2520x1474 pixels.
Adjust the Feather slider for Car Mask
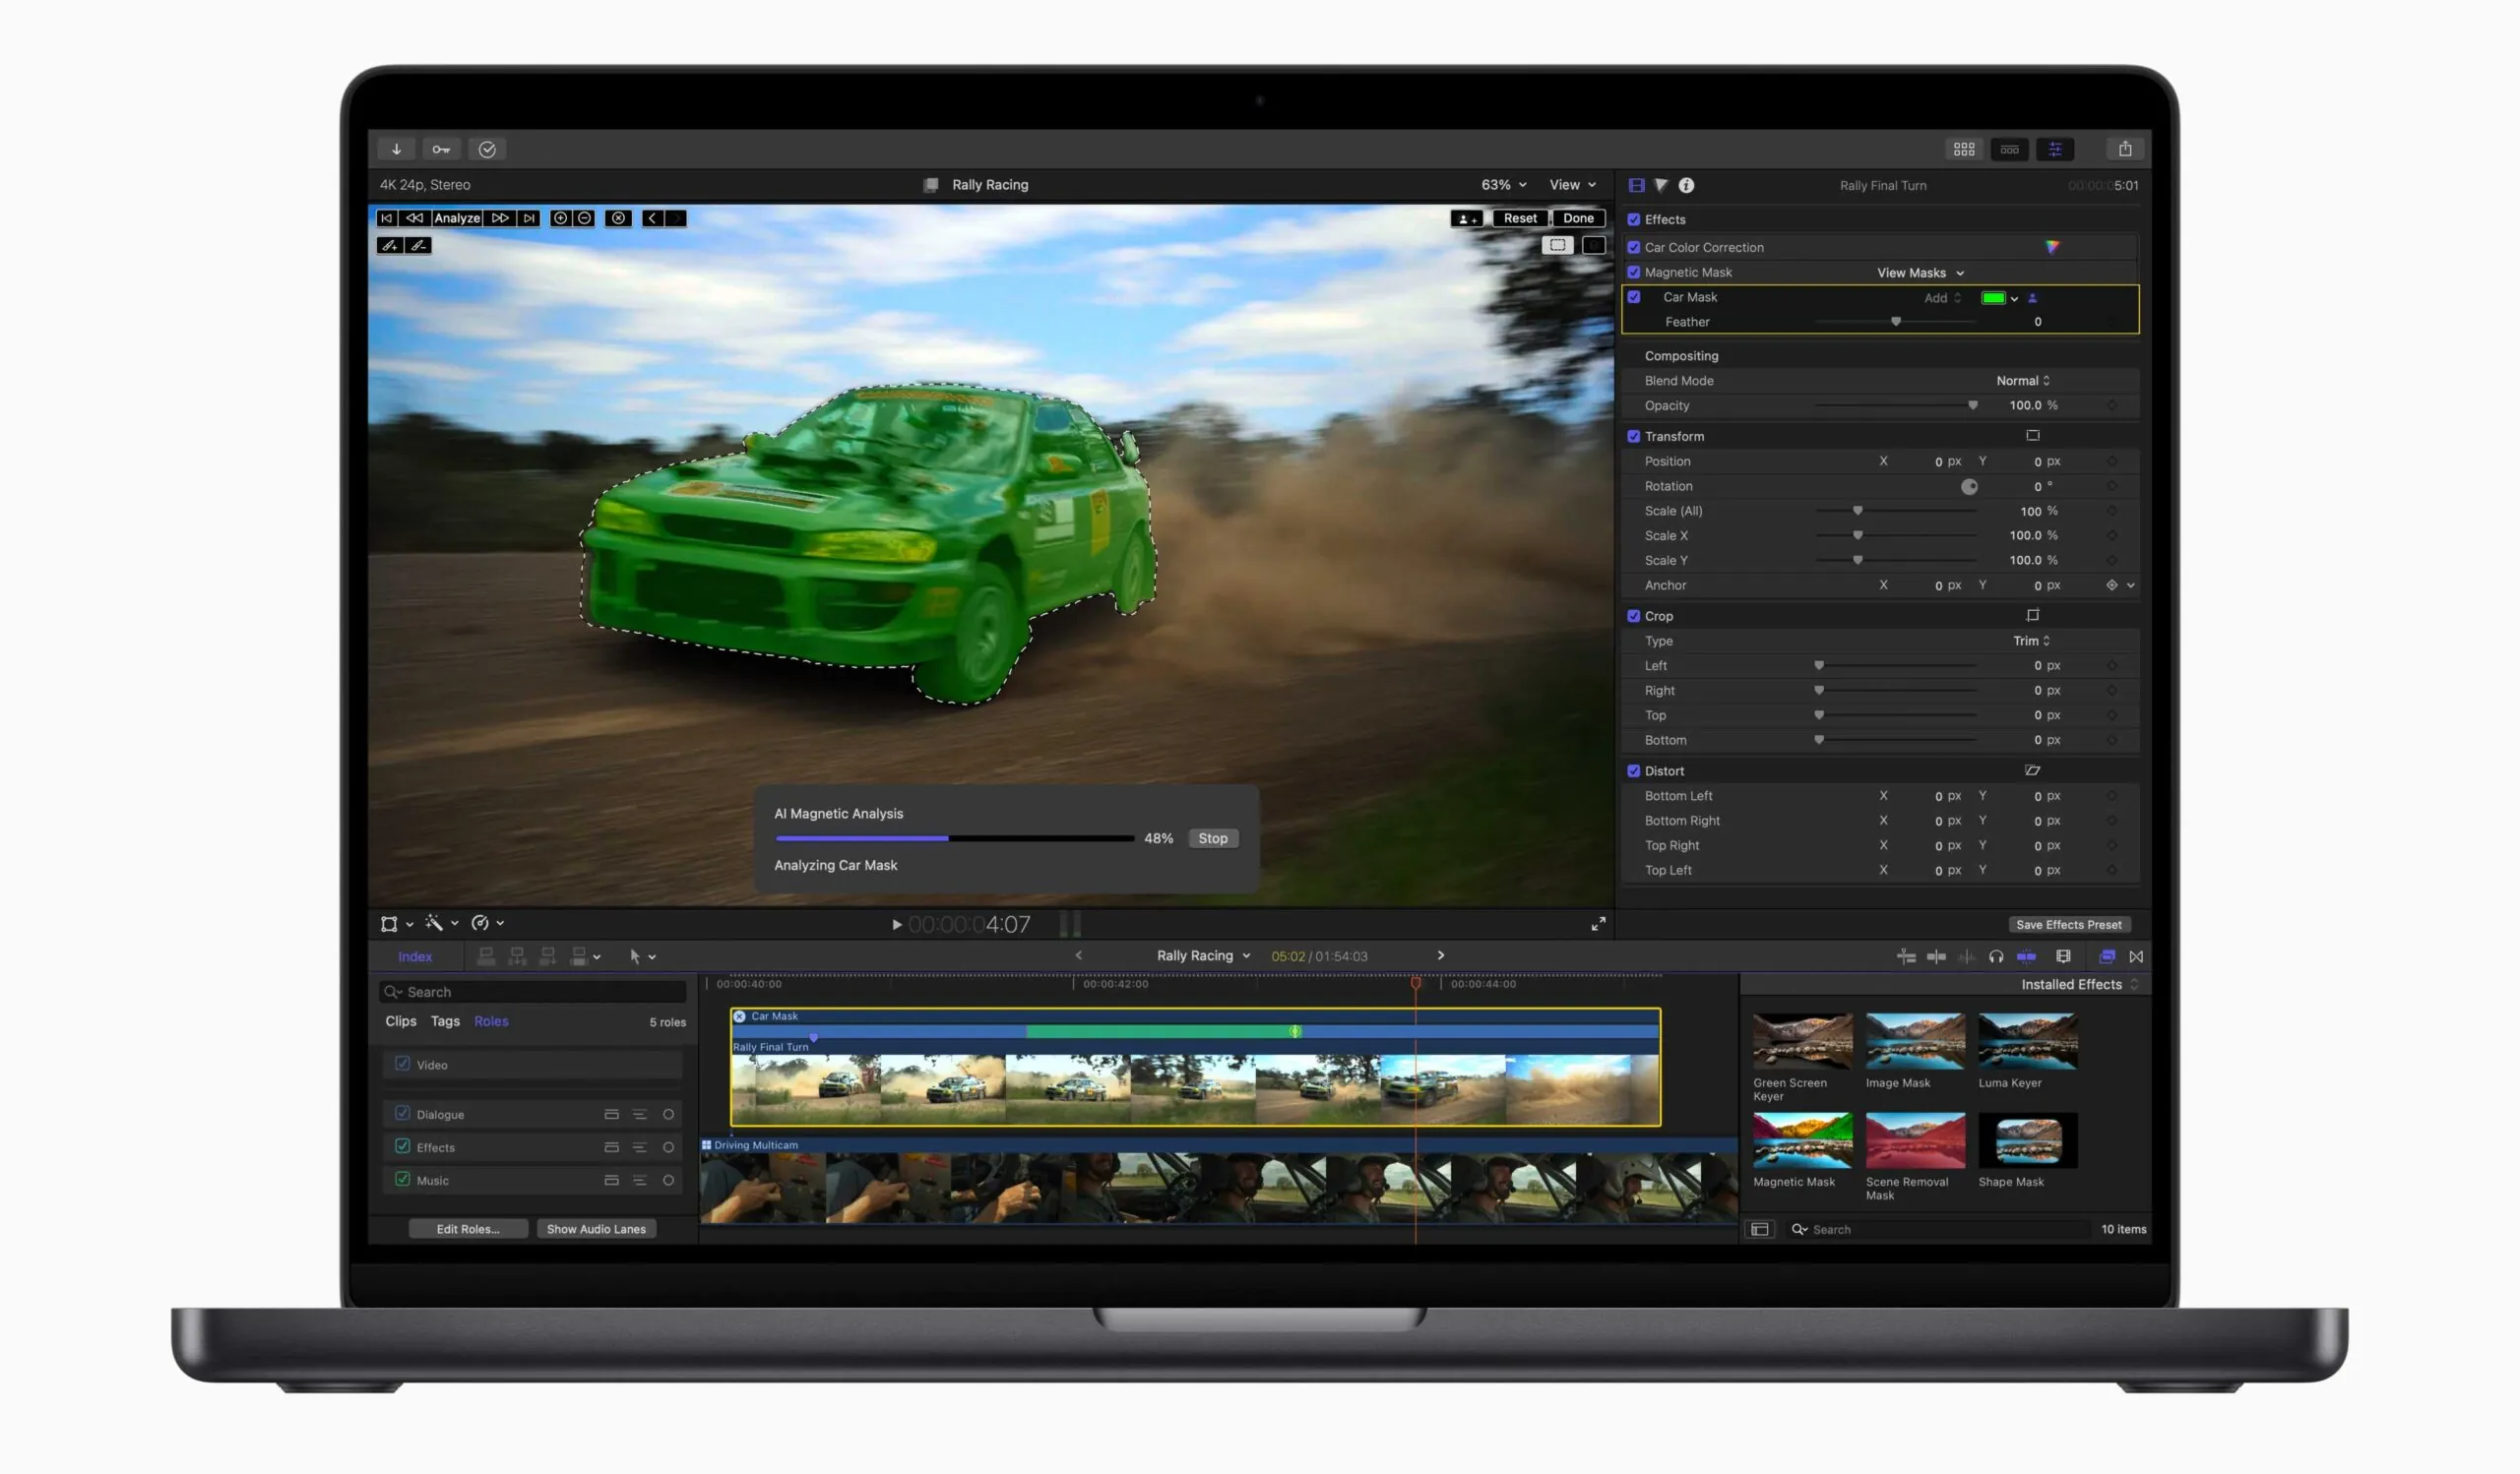point(1896,322)
